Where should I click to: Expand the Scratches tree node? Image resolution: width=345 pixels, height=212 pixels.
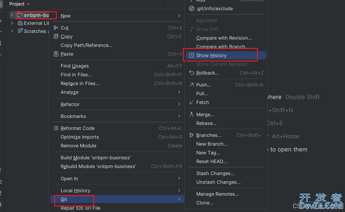tap(12, 31)
